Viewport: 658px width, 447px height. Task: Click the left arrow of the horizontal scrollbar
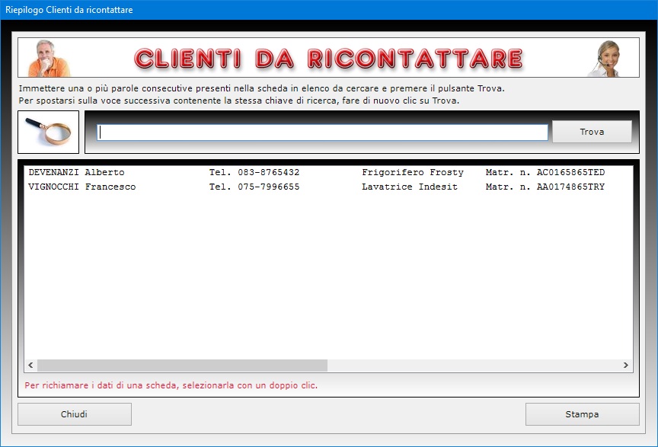click(30, 366)
